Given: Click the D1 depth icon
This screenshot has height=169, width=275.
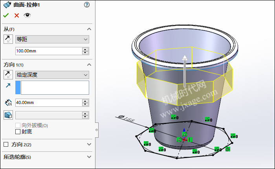Looking at the screenshot, I should click(x=8, y=102).
